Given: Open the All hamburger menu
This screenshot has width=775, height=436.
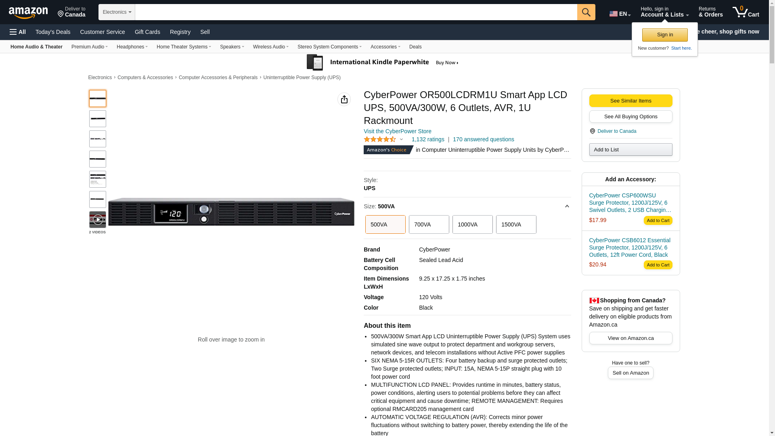Looking at the screenshot, I should 18,32.
